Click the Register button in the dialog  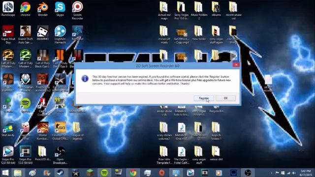click(204, 98)
